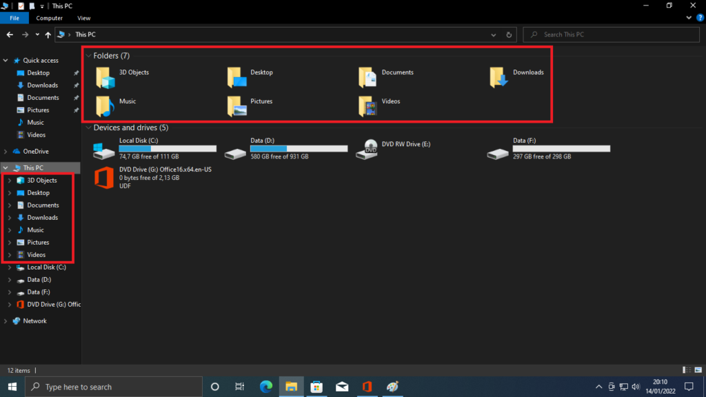The height and width of the screenshot is (397, 706).
Task: Switch to the View ribbon tab
Action: coord(84,18)
